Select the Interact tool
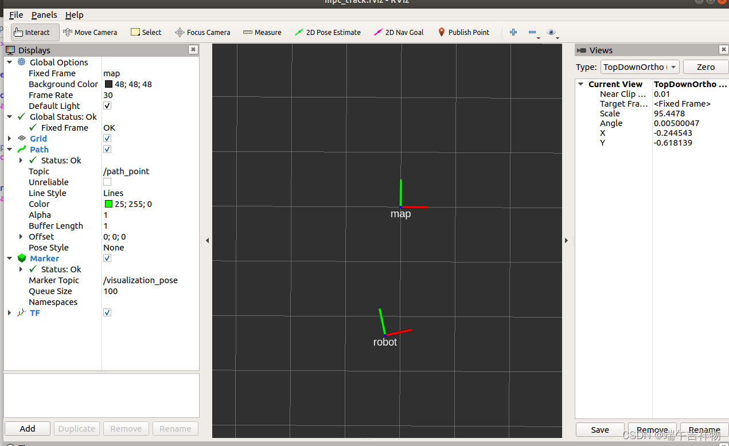Viewport: 729px width, 446px height. coord(35,32)
